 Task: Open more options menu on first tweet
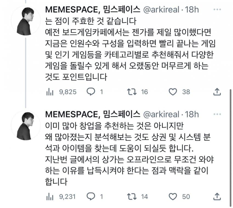tap(217, 9)
